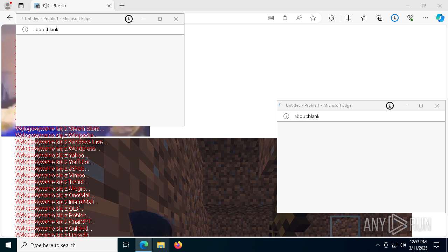The image size is (448, 252).
Task: Click text 'Wylogowywanie się z YouTube...'
Action: pyautogui.click(x=55, y=162)
